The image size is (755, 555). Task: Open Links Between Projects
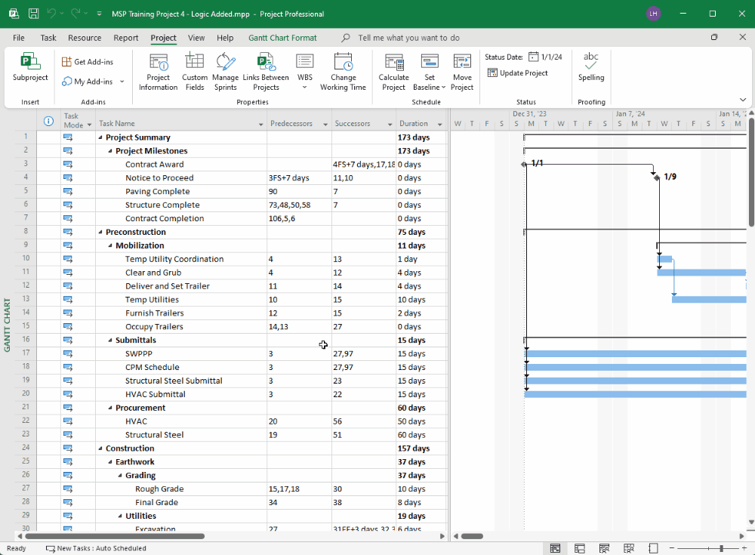pyautogui.click(x=266, y=72)
